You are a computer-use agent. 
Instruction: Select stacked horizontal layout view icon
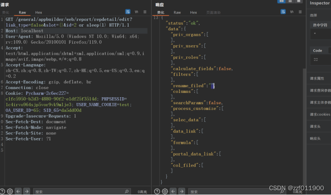290,1
